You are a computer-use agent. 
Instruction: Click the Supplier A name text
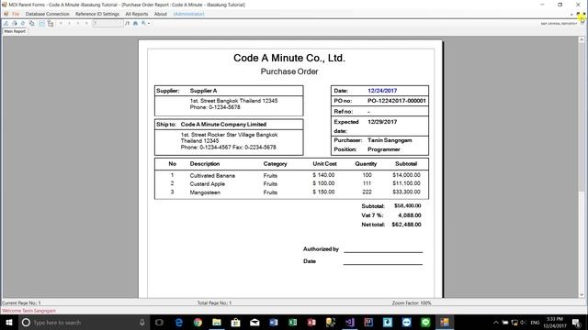[x=203, y=91]
